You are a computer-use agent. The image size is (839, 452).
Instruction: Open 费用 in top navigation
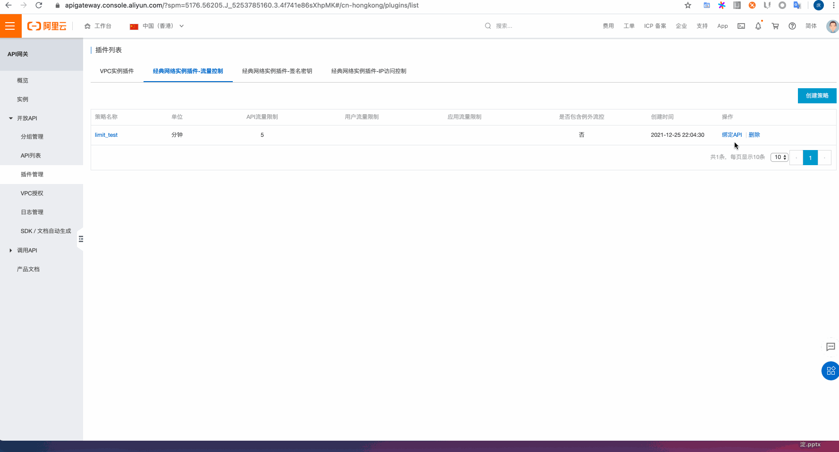pyautogui.click(x=608, y=26)
